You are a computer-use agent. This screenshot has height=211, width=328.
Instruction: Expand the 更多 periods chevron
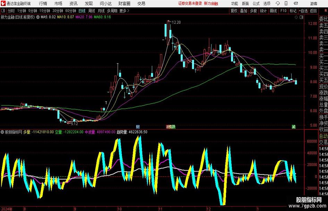128,11
